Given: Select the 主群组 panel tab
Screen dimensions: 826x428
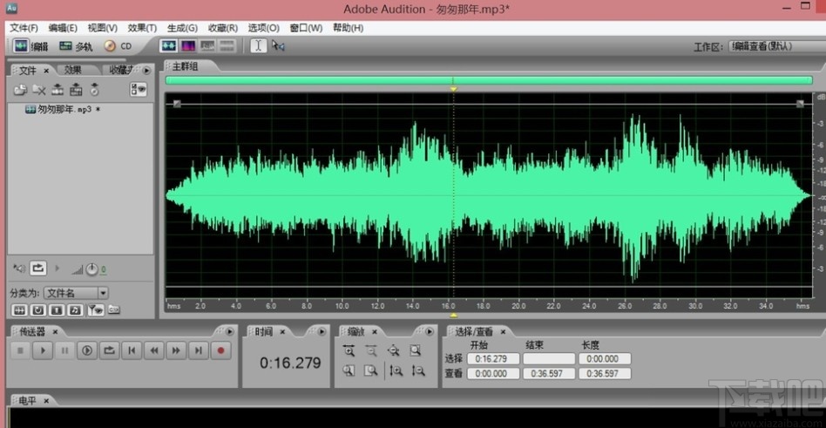Looking at the screenshot, I should tap(186, 66).
